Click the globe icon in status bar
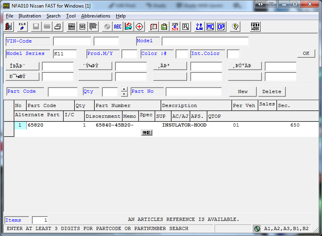 coord(257,228)
